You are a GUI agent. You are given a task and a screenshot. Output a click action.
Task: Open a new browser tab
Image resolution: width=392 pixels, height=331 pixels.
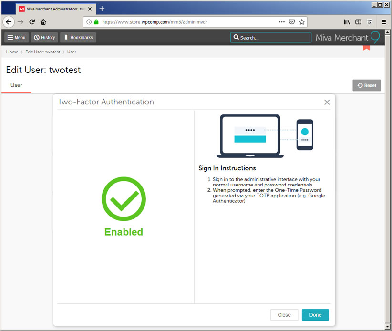(x=102, y=9)
